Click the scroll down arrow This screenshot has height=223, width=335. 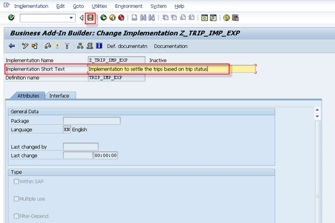317,116
